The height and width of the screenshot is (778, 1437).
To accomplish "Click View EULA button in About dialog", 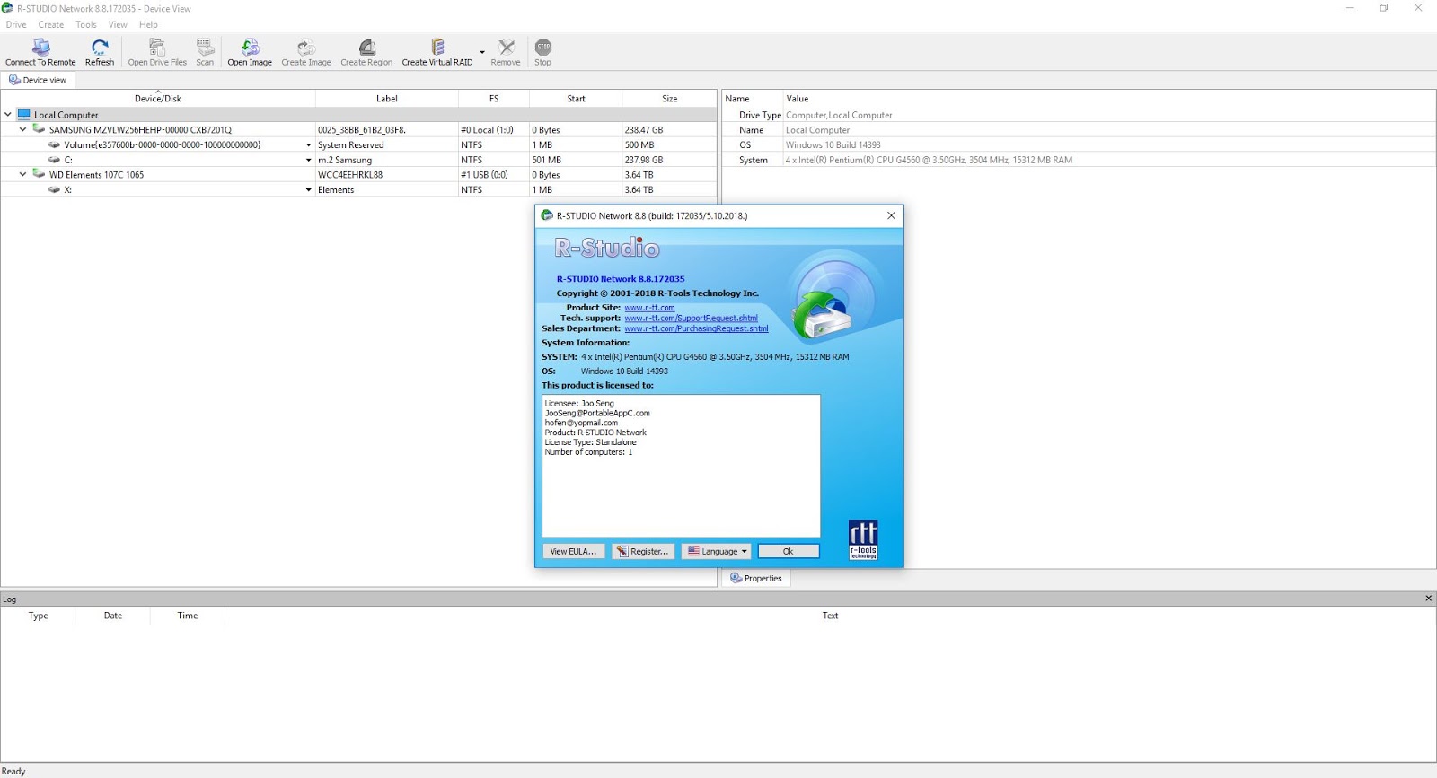I will coord(573,552).
